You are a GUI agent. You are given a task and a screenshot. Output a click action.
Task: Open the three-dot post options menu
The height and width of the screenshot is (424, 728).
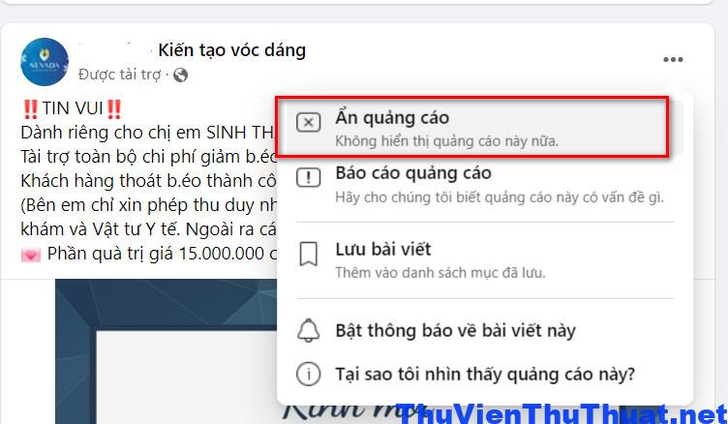tap(673, 59)
